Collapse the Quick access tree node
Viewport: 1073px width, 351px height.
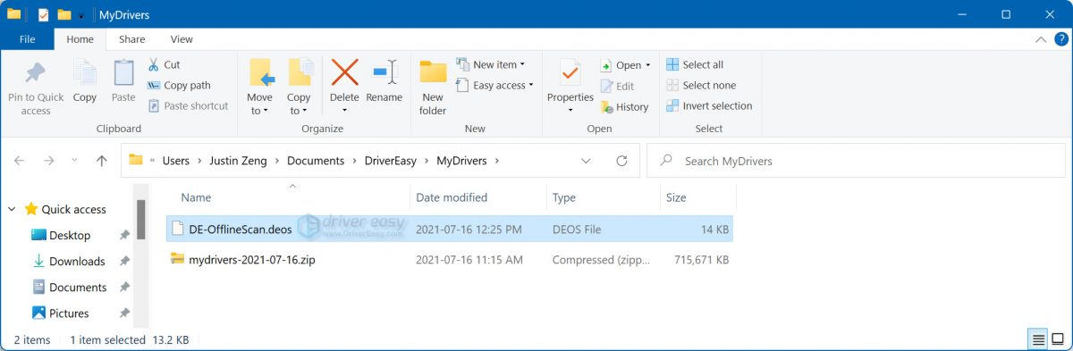[x=12, y=209]
